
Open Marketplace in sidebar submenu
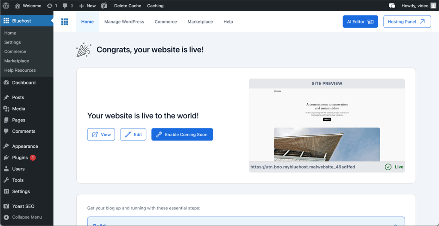(17, 61)
